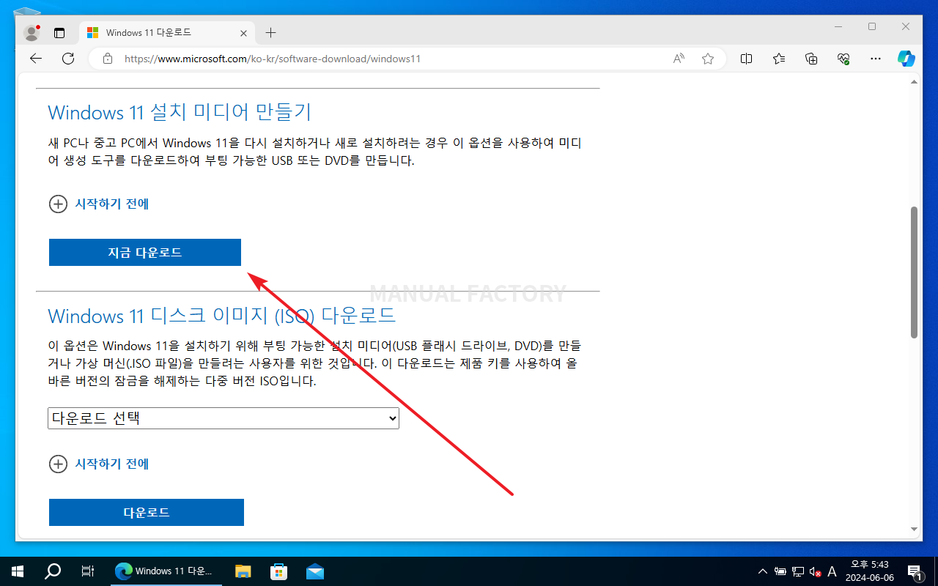Open the Collections panel

click(x=811, y=59)
